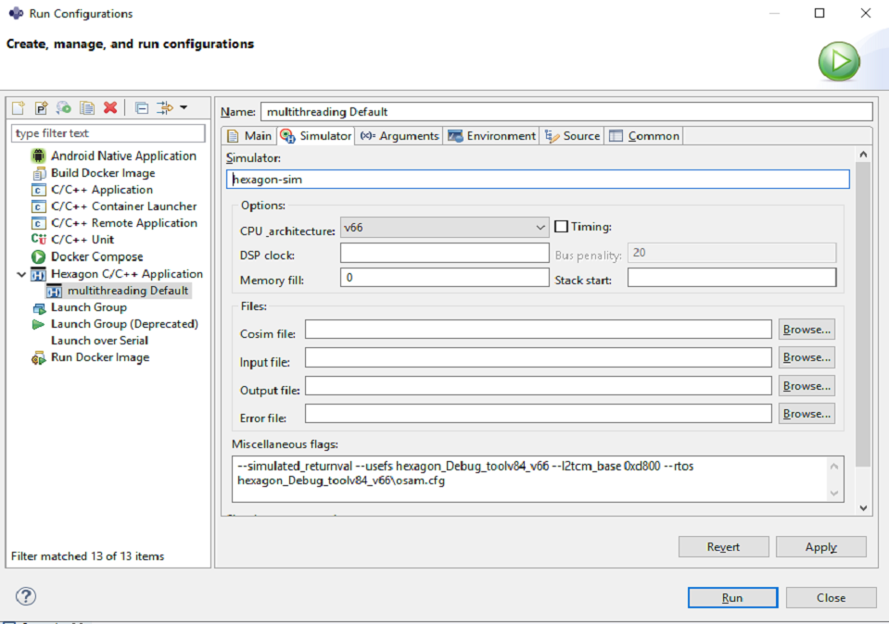Select Android Native Application icon
The width and height of the screenshot is (889, 624).
[x=39, y=156]
